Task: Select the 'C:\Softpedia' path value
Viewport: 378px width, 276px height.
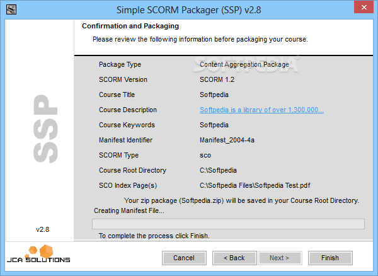Action: coord(218,170)
